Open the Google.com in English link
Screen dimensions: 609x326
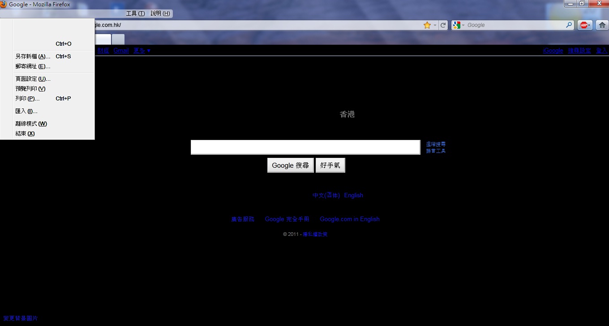pos(350,219)
